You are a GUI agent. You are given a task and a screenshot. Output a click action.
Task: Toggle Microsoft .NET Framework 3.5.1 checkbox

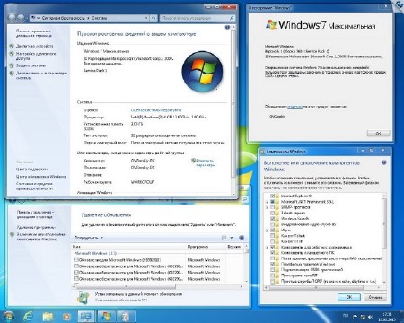click(272, 202)
